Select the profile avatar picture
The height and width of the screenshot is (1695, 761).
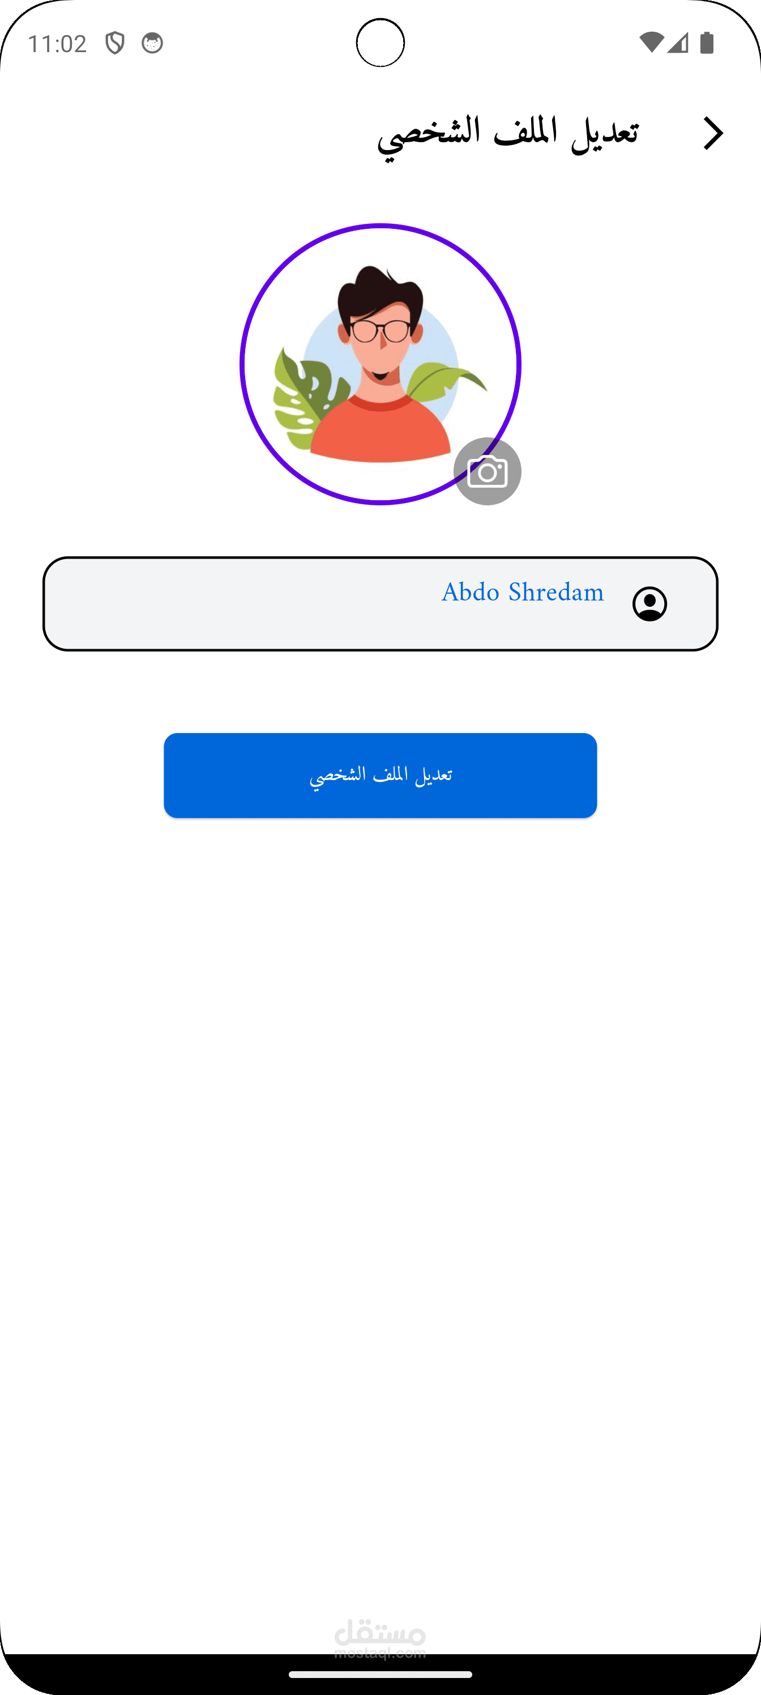(380, 364)
